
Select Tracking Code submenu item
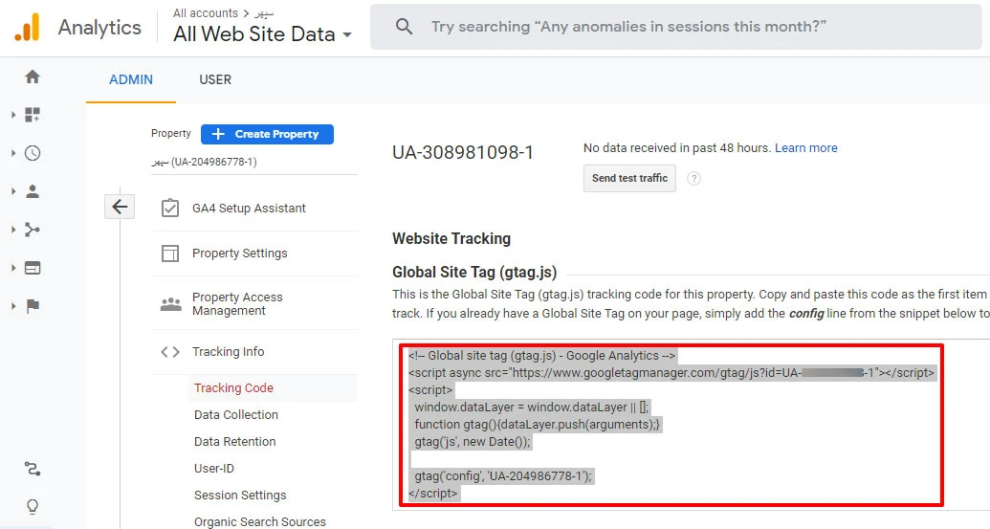(x=233, y=388)
